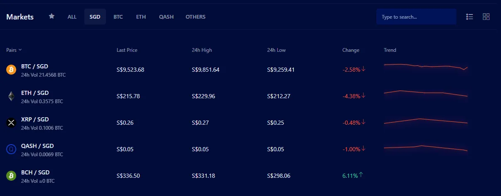Click 24h Vol 0.1006 BTC text
The height and width of the screenshot is (196, 501).
tap(42, 128)
